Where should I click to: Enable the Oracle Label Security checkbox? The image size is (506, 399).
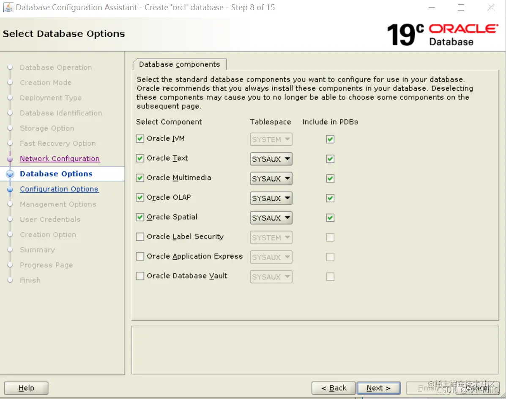[x=140, y=237]
